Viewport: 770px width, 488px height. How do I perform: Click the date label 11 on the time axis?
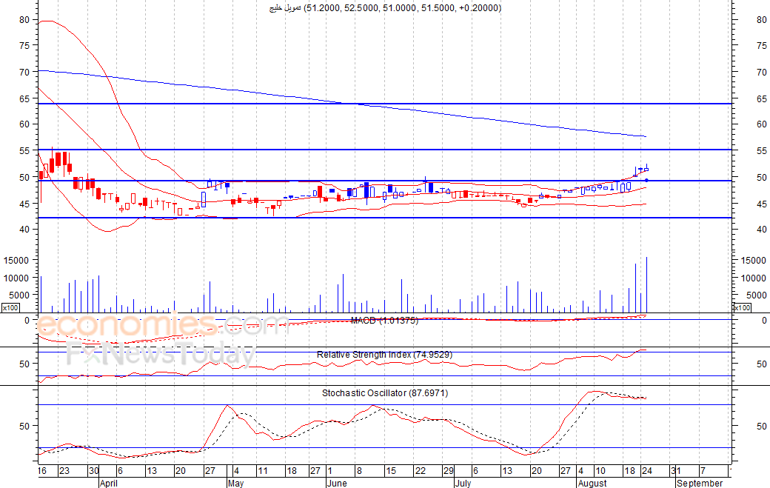point(263,471)
